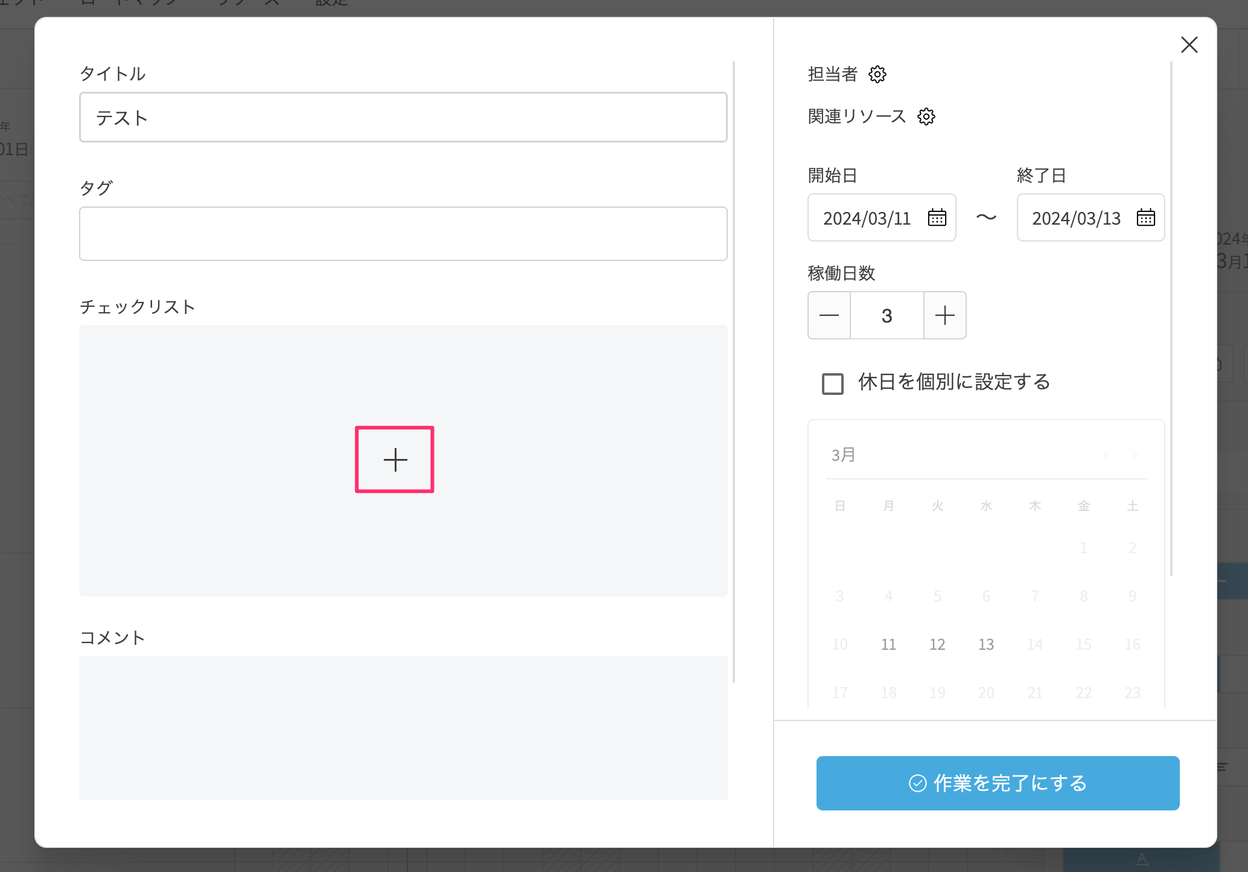The height and width of the screenshot is (872, 1248).
Task: Close the task dialog
Action: (1189, 45)
